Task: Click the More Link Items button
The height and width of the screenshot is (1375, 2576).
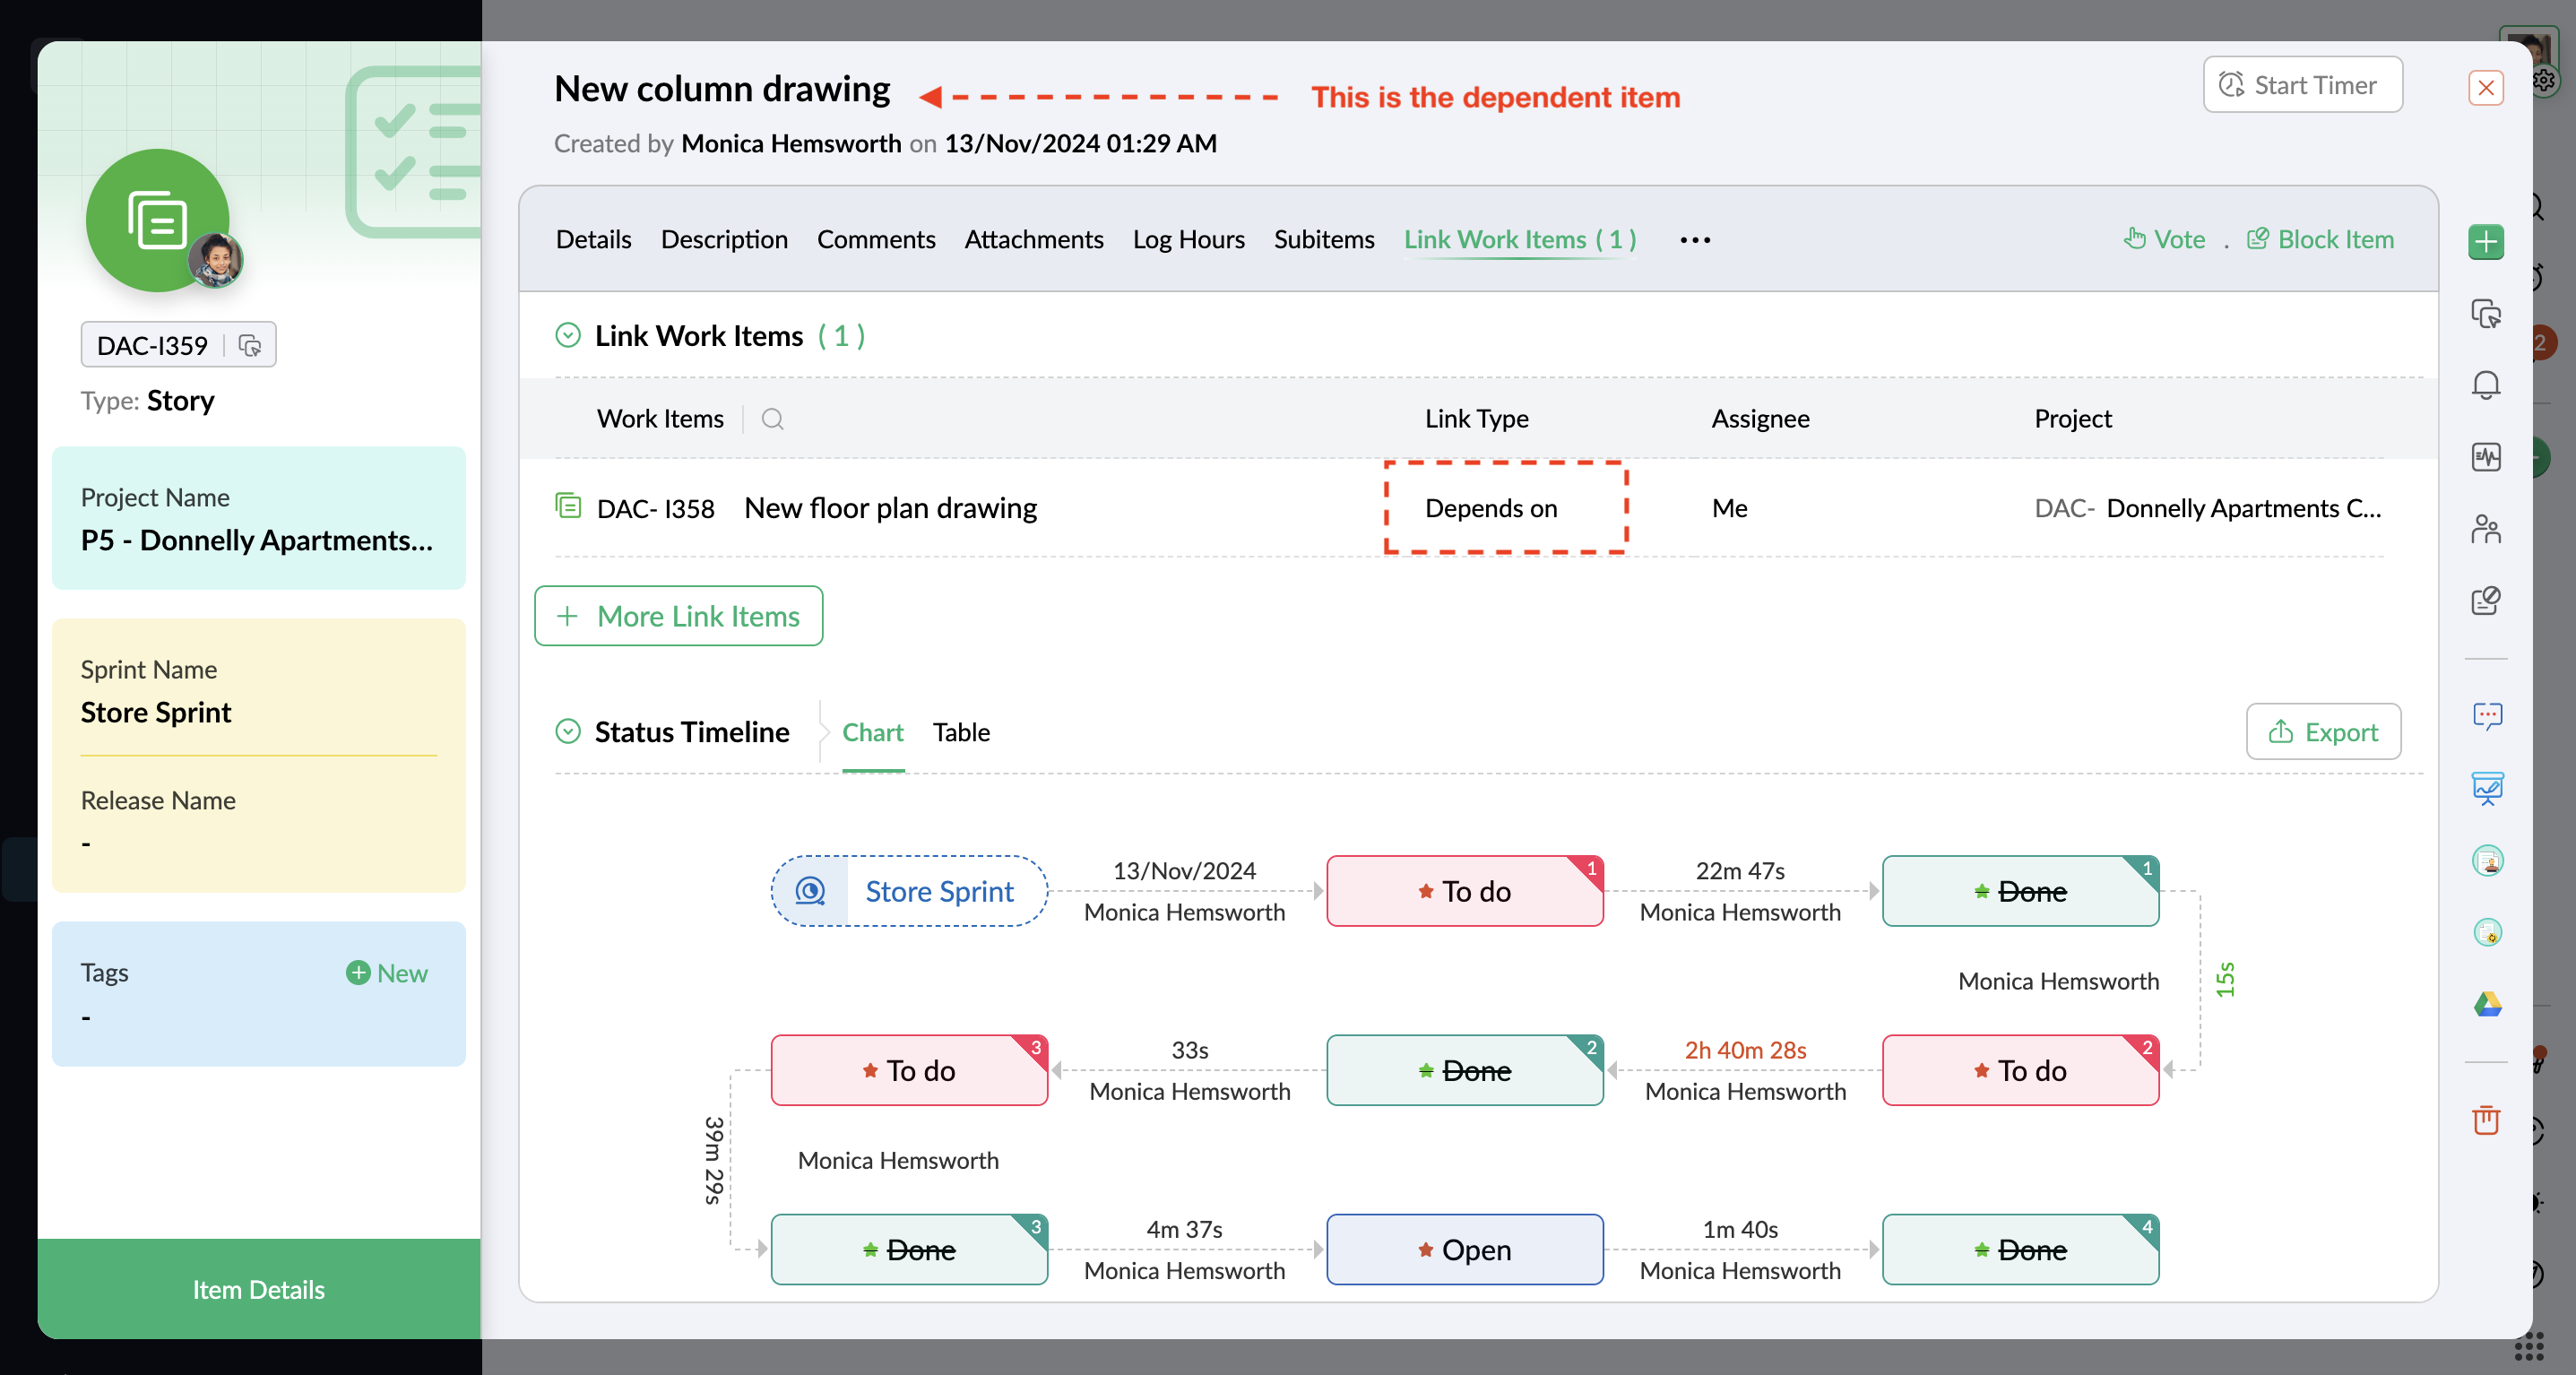Action: tap(678, 616)
